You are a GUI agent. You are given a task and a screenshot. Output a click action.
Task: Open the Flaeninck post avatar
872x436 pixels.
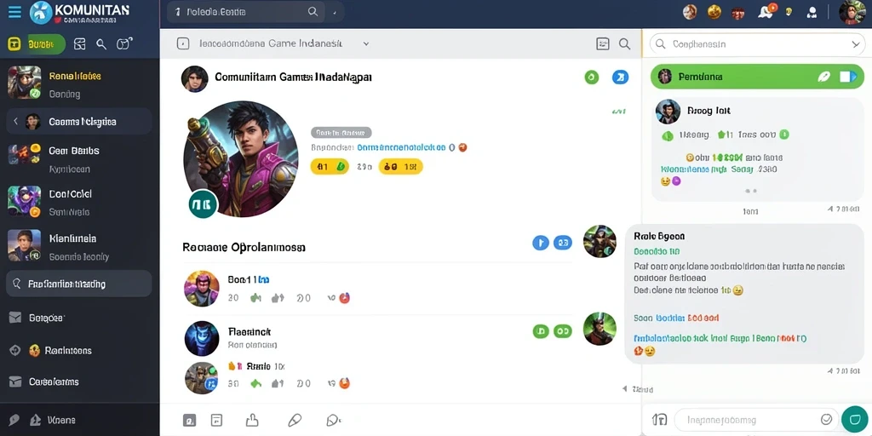pyautogui.click(x=202, y=338)
